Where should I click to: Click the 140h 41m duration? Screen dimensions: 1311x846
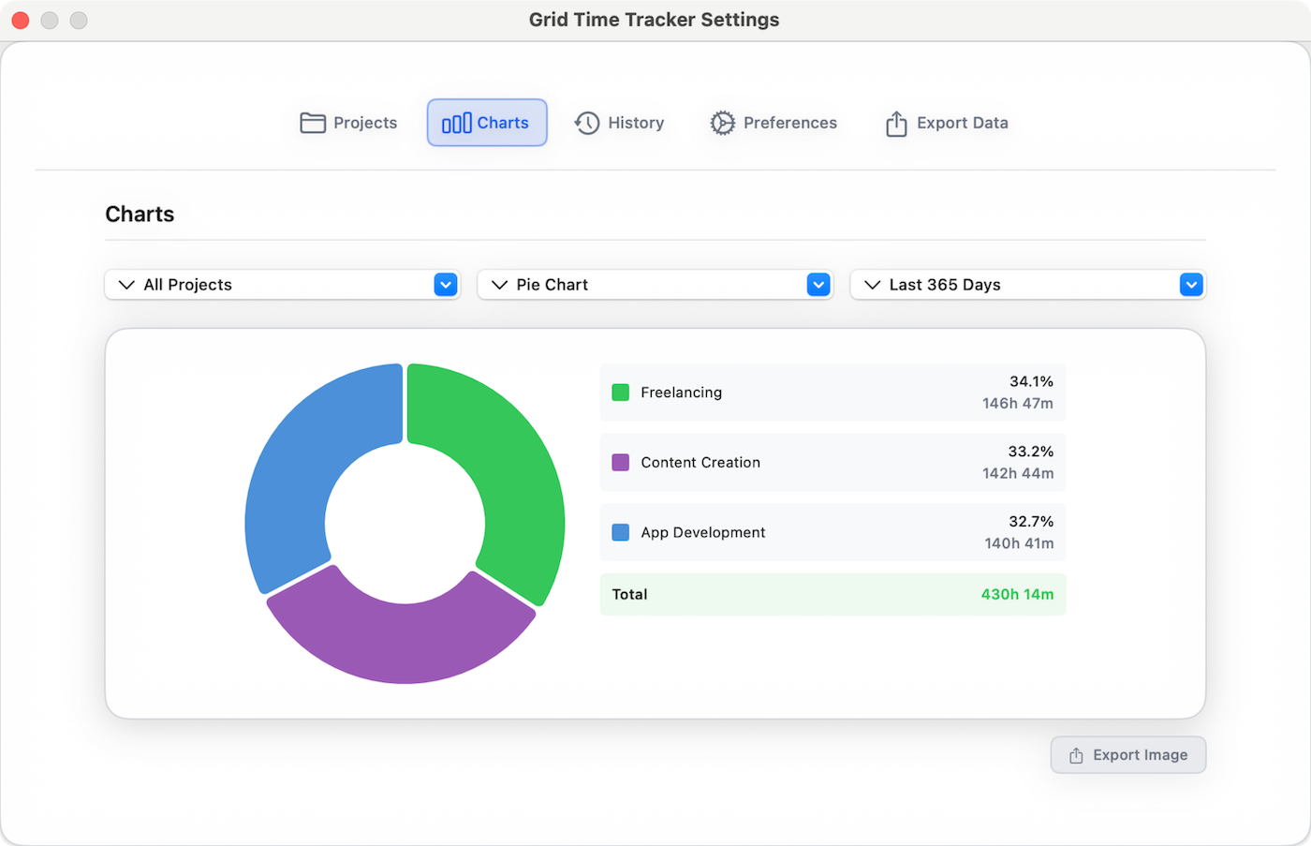coord(1019,543)
